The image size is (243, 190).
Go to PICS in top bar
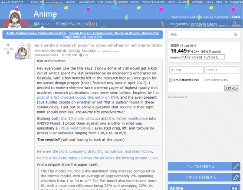coord(171,2)
